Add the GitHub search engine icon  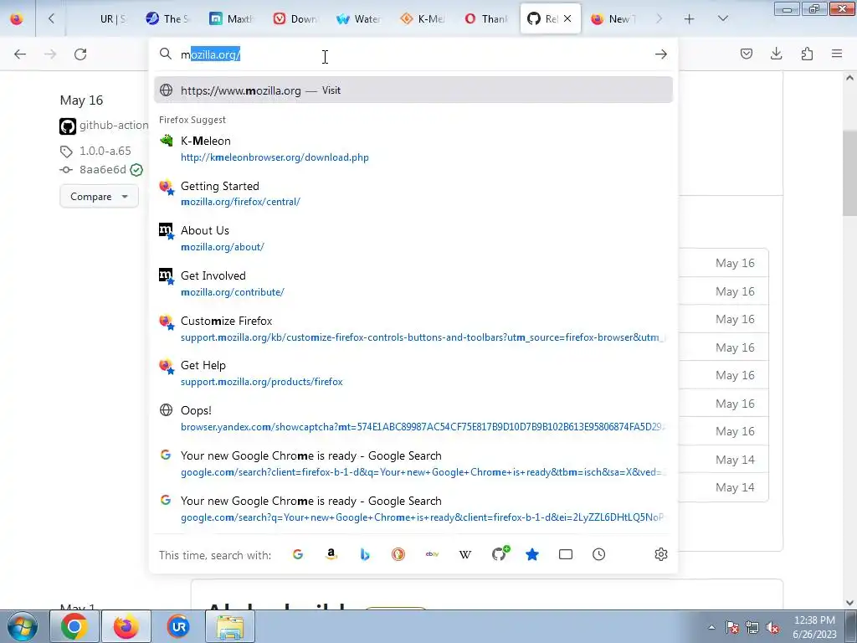coord(500,554)
